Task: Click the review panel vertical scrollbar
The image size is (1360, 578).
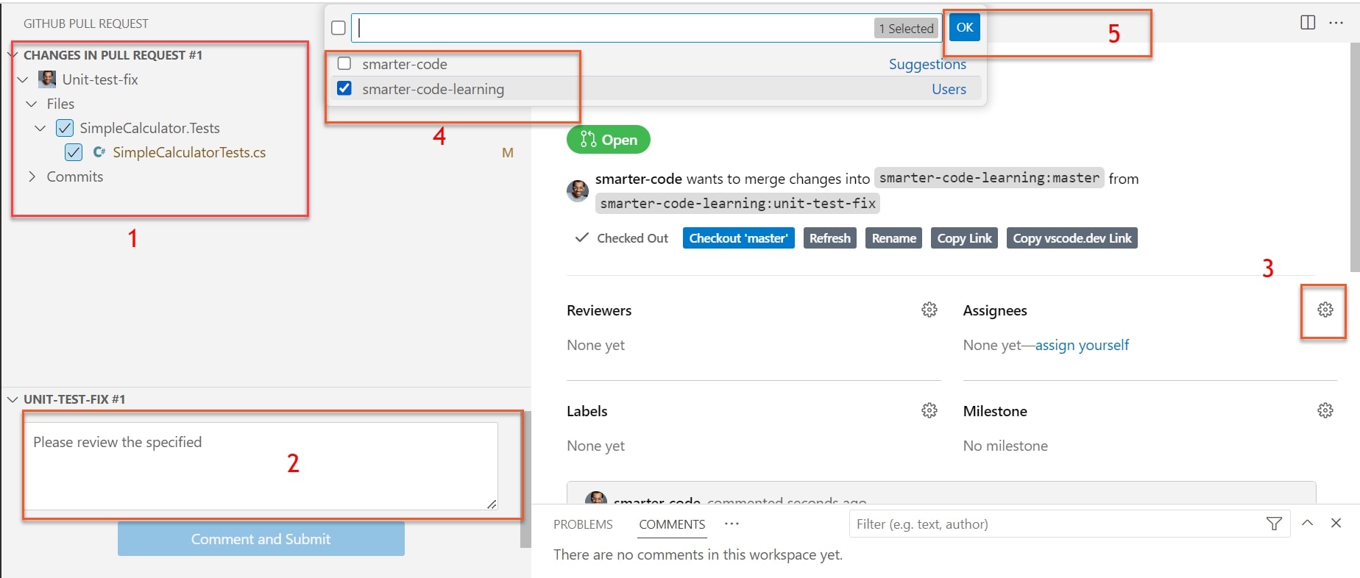Action: point(525,479)
